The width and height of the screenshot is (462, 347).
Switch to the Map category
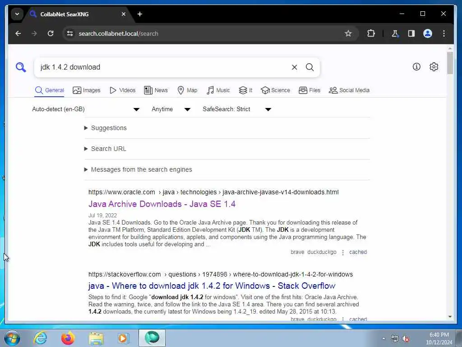[187, 90]
